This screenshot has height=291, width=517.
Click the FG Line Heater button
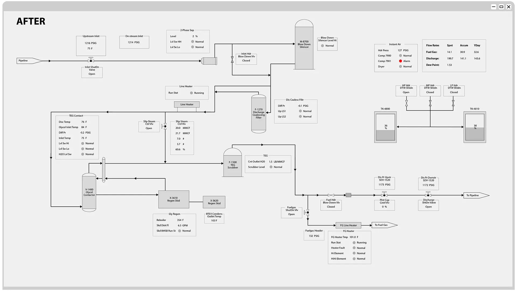(348, 225)
